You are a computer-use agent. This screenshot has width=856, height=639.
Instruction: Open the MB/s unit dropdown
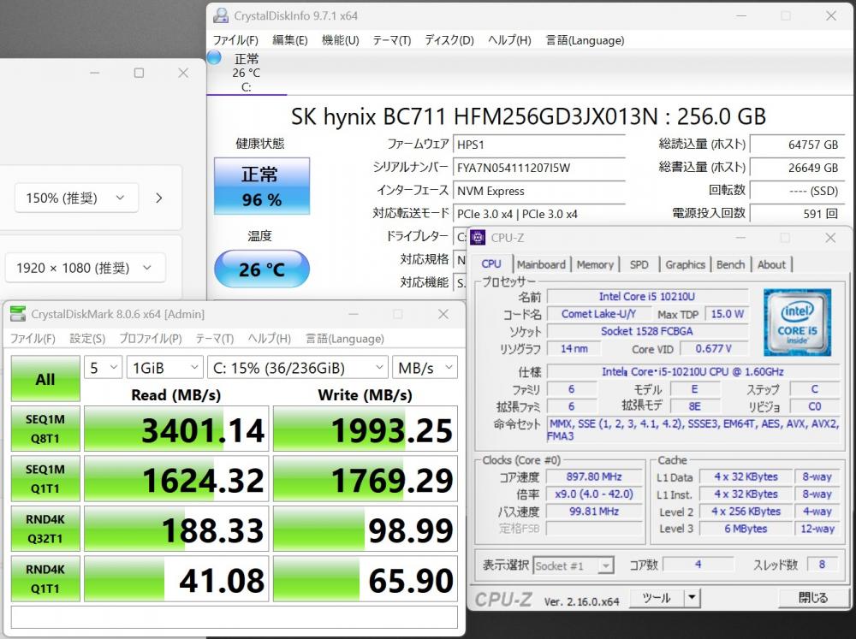coord(425,367)
